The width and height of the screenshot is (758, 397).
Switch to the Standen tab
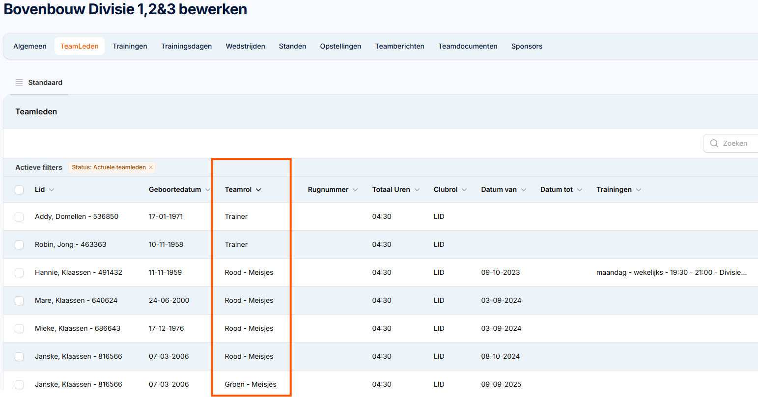click(293, 46)
